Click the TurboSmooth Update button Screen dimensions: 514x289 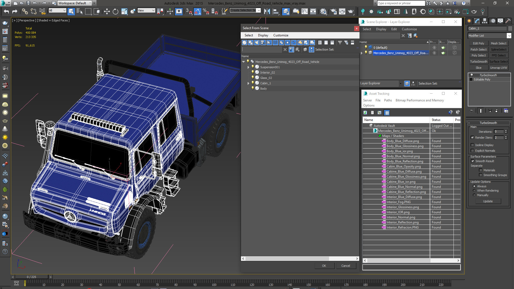488,201
